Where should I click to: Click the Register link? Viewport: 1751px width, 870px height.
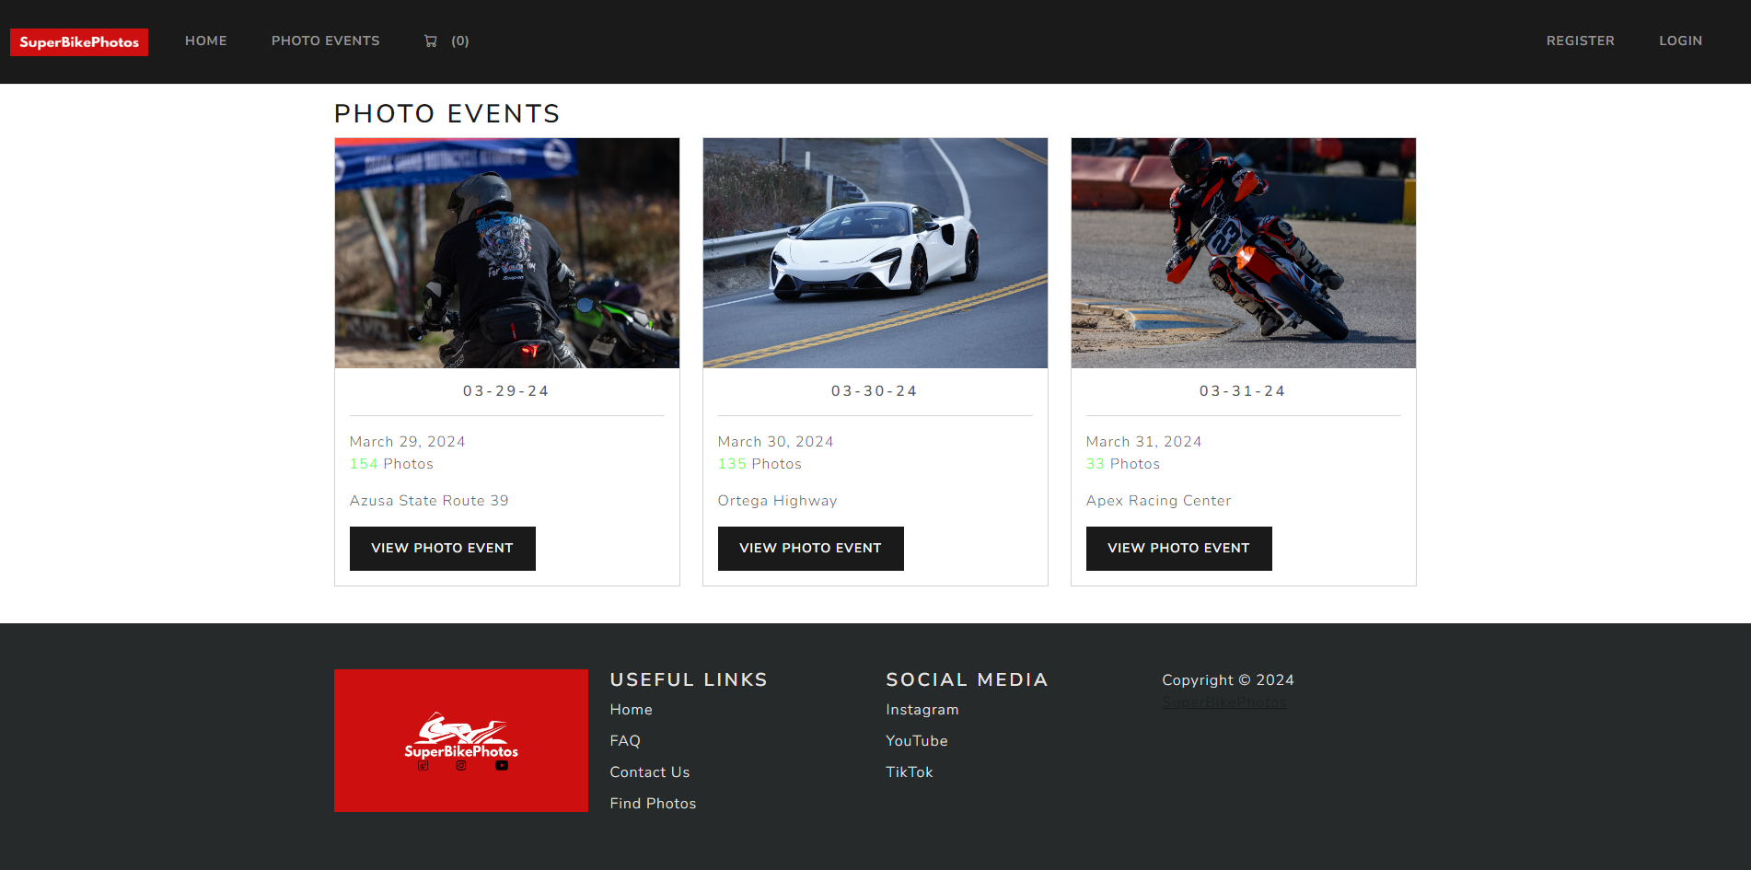tap(1580, 41)
